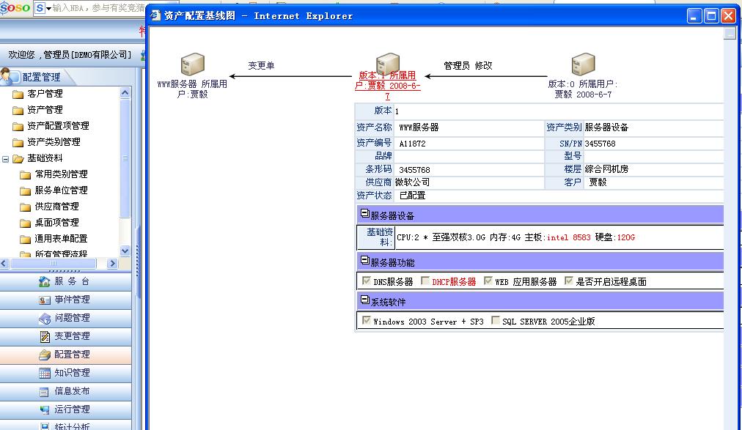Collapse the 系统软件 section
Screen dimensions: 742x430
365,300
